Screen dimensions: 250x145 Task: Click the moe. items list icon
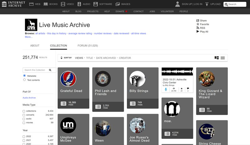[x=167, y=134]
